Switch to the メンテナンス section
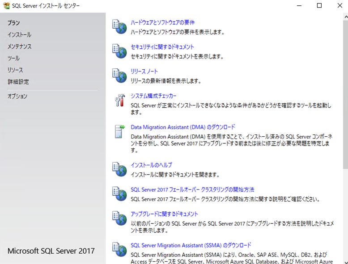 (20, 46)
